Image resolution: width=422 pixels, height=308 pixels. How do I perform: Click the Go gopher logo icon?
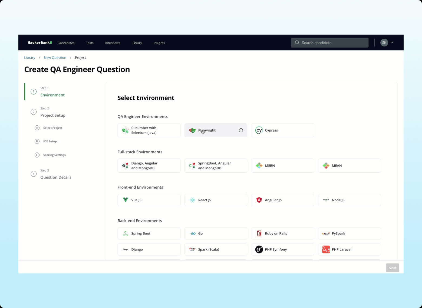[192, 233]
